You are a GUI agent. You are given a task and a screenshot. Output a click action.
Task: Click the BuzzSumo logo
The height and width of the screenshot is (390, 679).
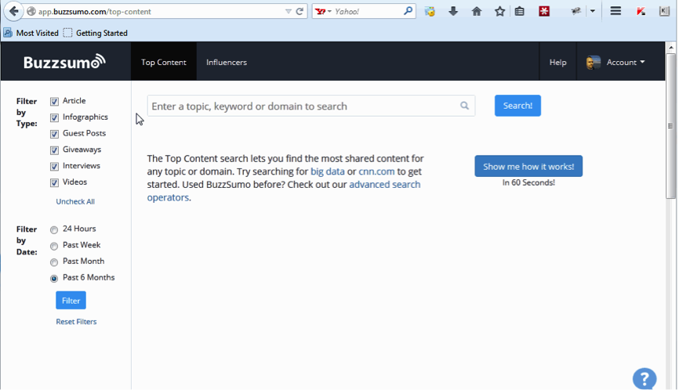pyautogui.click(x=64, y=62)
